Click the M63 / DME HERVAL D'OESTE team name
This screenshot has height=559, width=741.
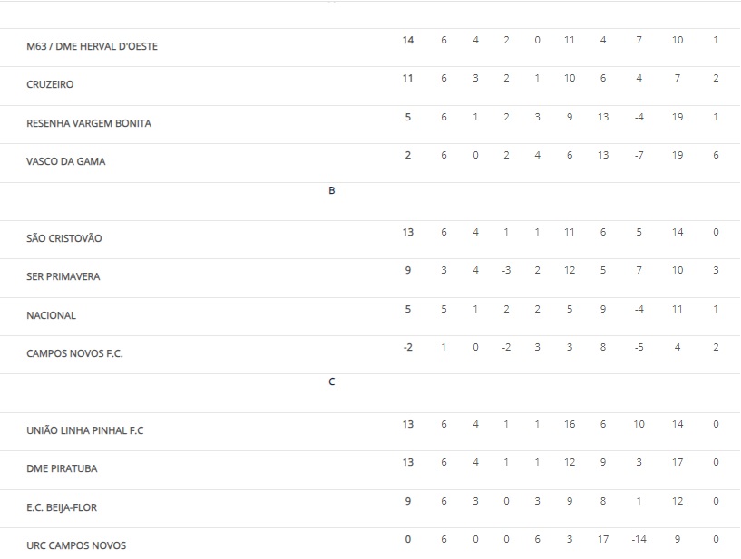(x=93, y=46)
